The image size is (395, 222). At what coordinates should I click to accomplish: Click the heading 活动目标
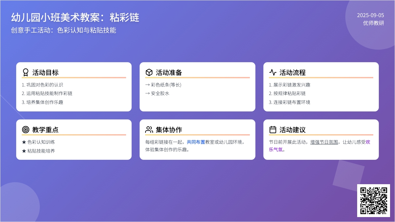click(x=45, y=72)
